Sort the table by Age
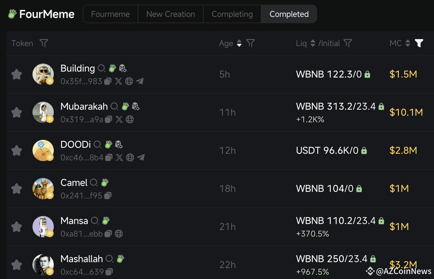The image size is (434, 279). 239,43
